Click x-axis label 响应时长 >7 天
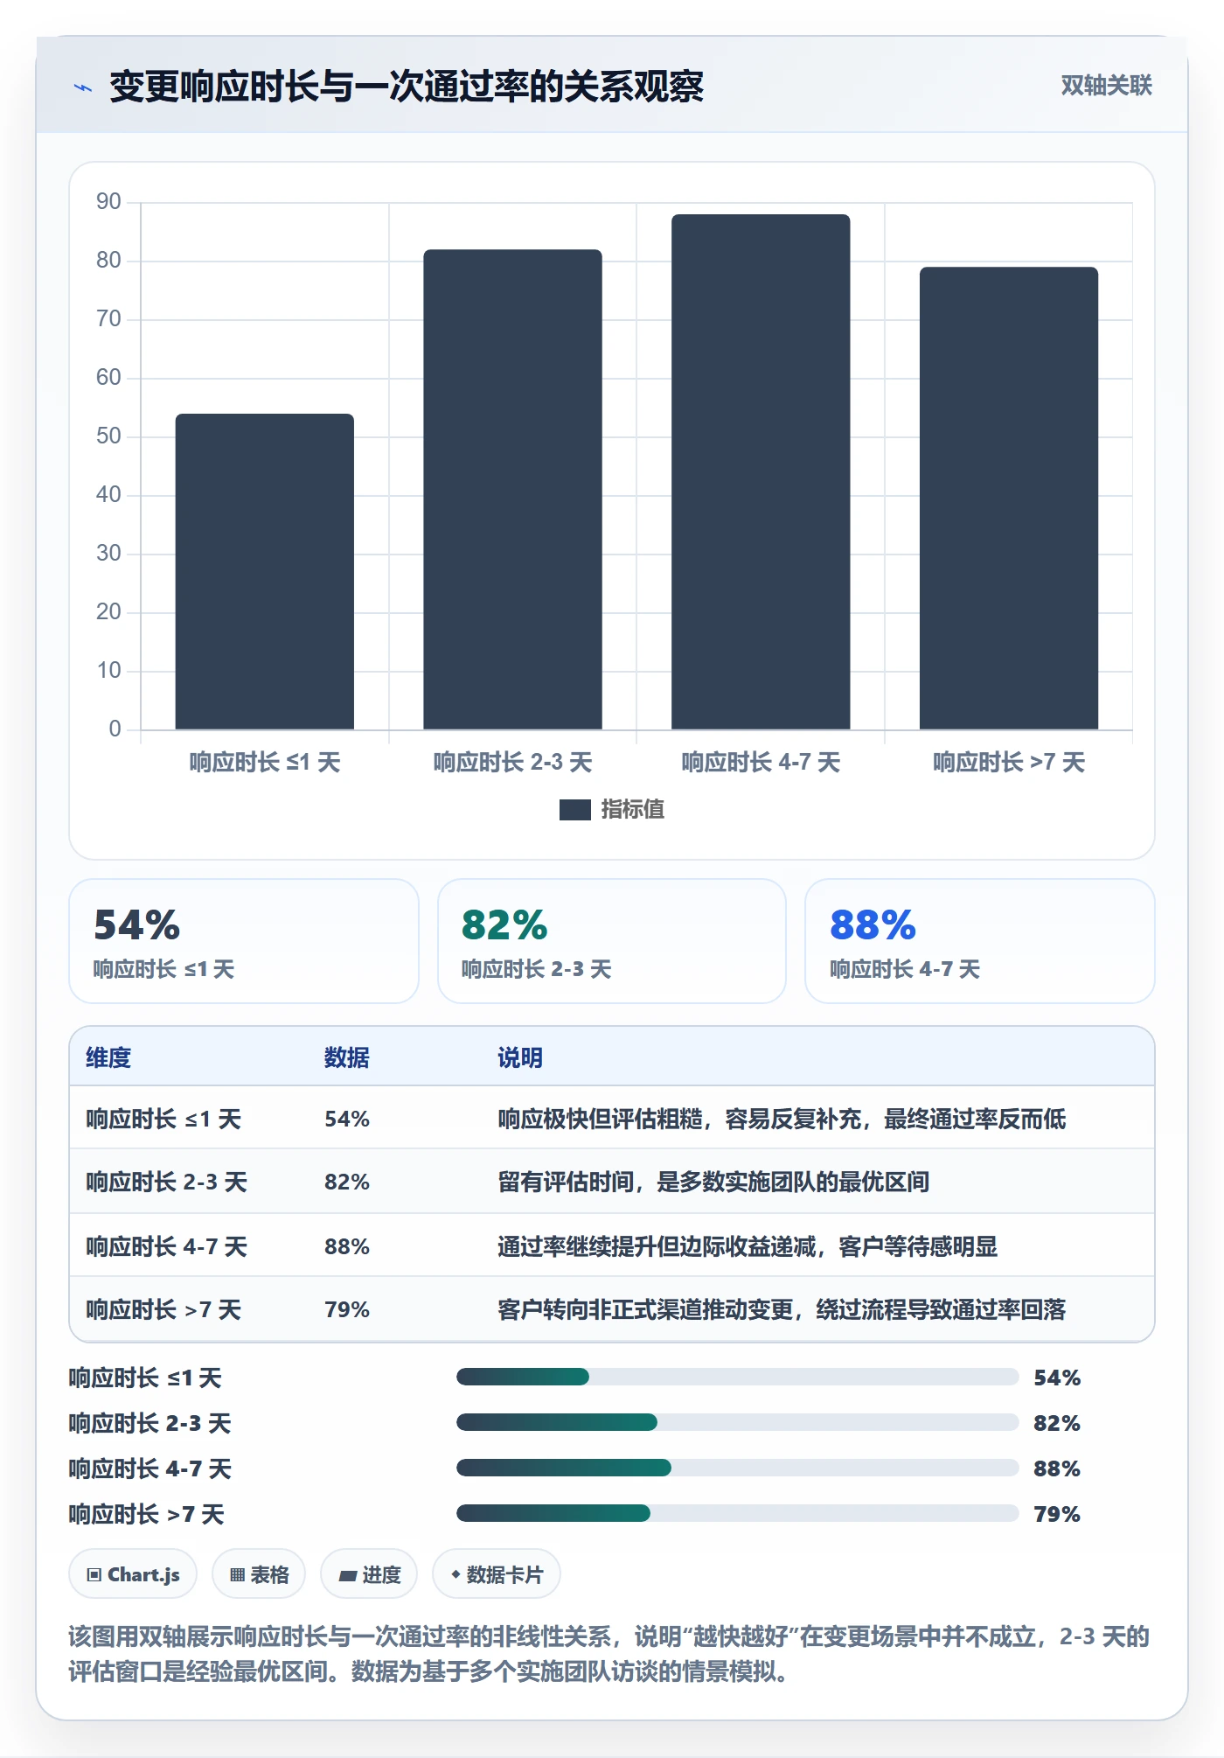1224x1758 pixels. coord(1009,763)
